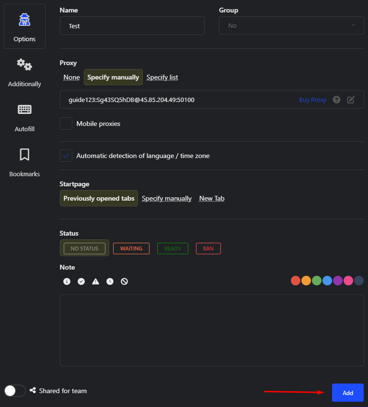The image size is (368, 407).
Task: Click the Name field containing Test
Action: point(132,26)
